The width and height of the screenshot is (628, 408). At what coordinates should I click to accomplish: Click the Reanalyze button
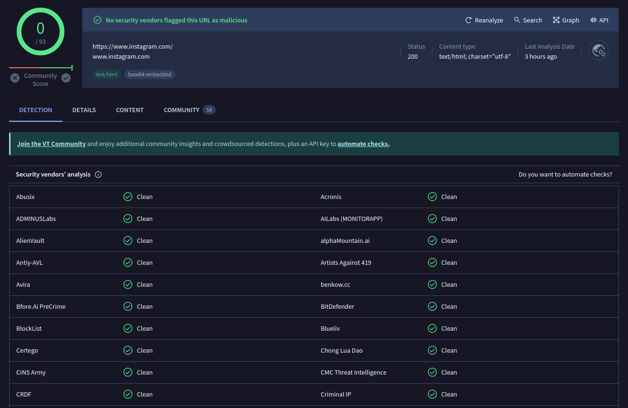(484, 20)
